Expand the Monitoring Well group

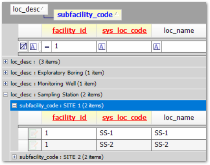coord(5,84)
